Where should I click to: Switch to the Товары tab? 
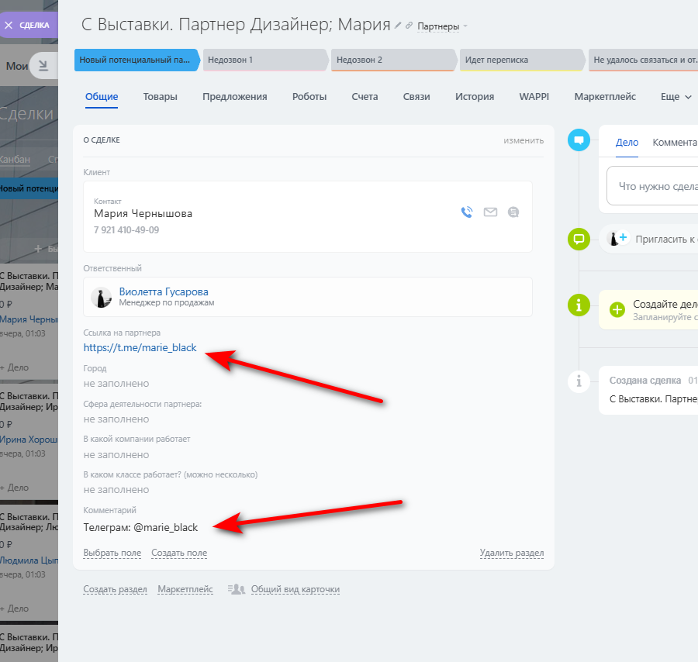tap(161, 97)
